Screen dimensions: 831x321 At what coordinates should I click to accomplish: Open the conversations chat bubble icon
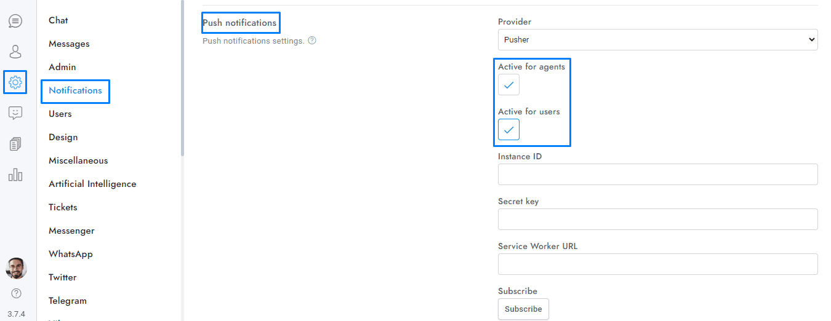(15, 21)
